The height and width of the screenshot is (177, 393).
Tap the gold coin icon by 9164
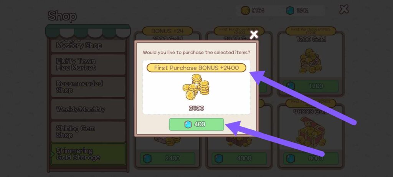245,10
